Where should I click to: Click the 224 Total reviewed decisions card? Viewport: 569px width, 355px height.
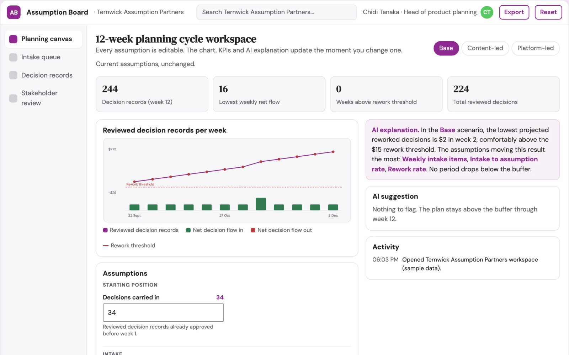coord(503,94)
